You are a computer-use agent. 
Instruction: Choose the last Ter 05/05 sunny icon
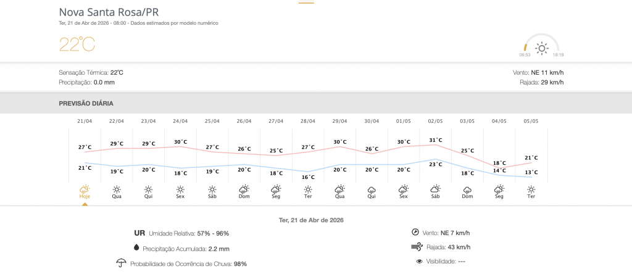coord(531,189)
